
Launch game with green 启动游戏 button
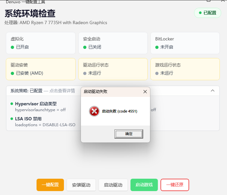pos(144,185)
